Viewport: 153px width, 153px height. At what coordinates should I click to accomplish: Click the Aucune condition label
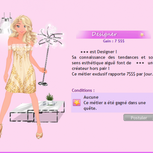[x=91, y=97]
